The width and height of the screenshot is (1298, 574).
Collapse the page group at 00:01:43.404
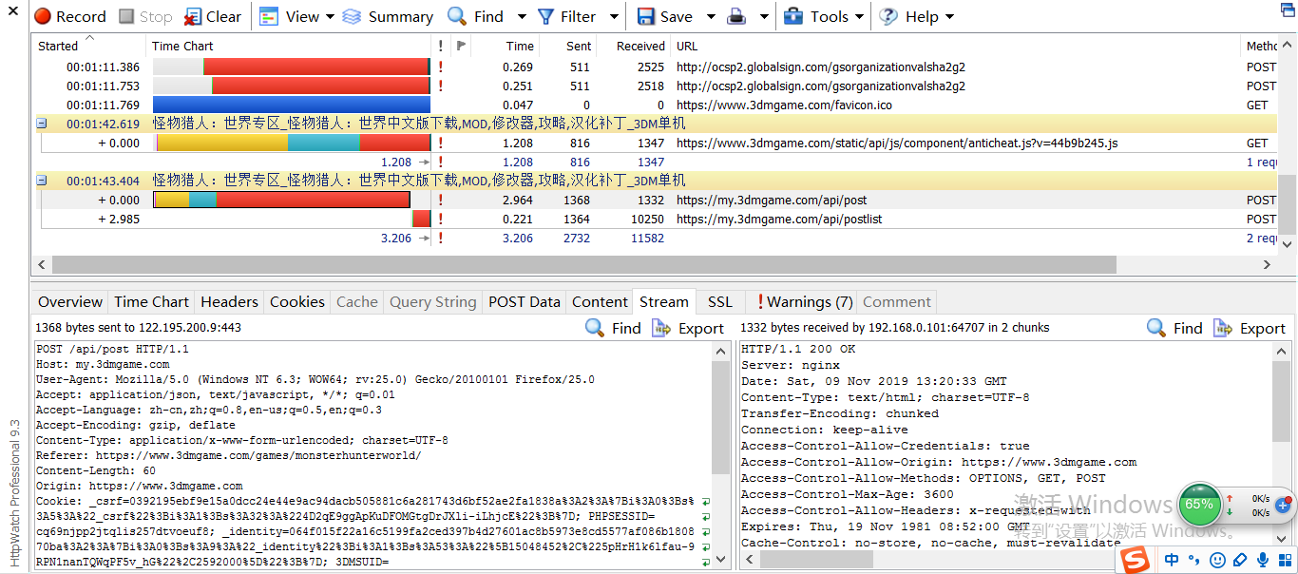tap(42, 181)
